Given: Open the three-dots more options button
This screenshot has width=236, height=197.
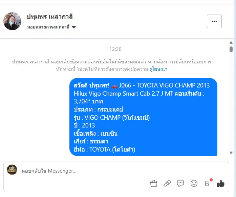Looking at the screenshot, I should (214, 21).
